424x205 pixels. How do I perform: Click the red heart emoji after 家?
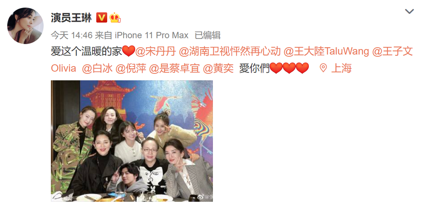coord(129,51)
